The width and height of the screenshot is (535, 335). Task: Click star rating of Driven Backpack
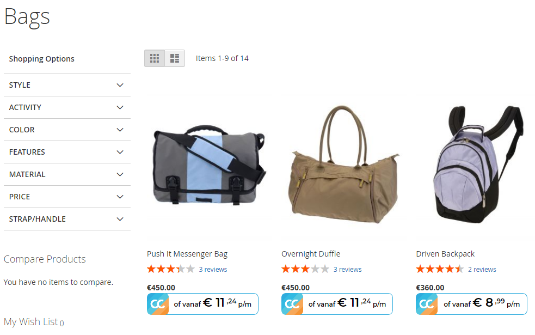coord(439,269)
